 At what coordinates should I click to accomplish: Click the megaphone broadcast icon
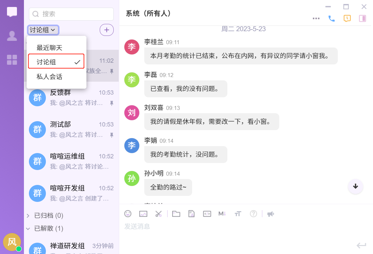pos(271,214)
